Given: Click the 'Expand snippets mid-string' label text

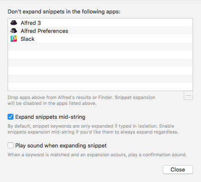Looking at the screenshot, I should click(50, 117).
